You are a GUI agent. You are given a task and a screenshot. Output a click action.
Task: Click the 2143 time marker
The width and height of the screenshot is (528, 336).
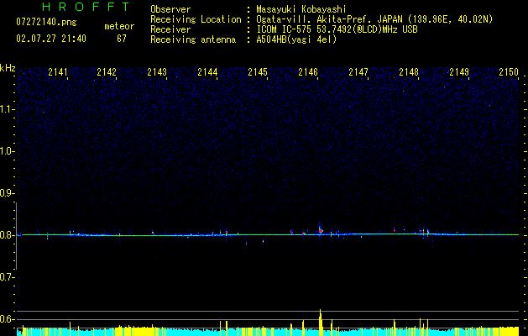click(157, 72)
